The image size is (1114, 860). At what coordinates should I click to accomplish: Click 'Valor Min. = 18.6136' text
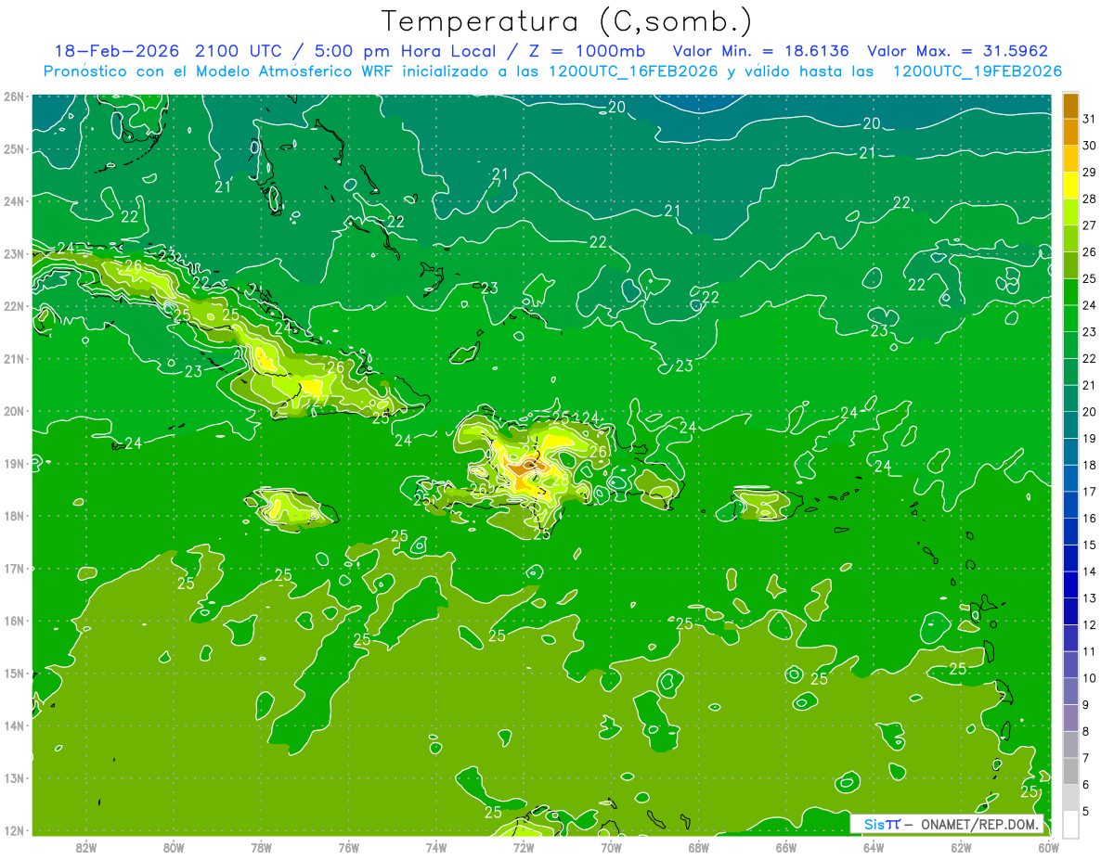point(762,51)
